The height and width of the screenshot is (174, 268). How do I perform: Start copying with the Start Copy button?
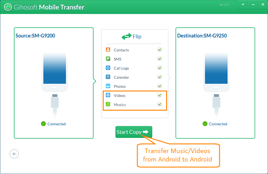coord(134,132)
